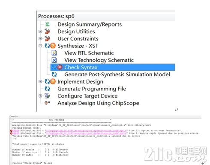Viewport: 210px width, 165px height.
Task: Click the Design Summary sigma icon
Action: (x=47, y=24)
